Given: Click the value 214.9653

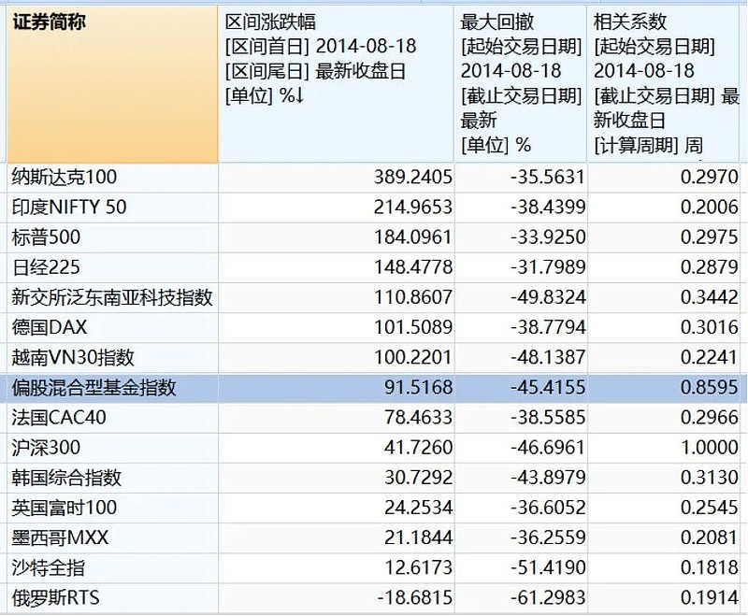Looking at the screenshot, I should 412,208.
